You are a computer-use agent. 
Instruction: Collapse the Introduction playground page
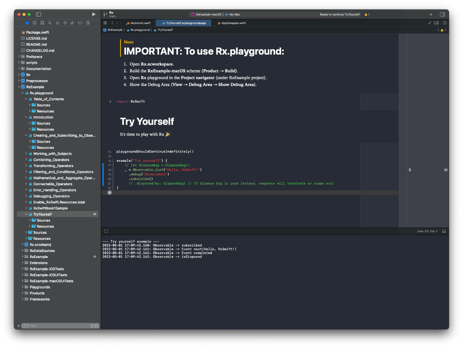click(26, 117)
